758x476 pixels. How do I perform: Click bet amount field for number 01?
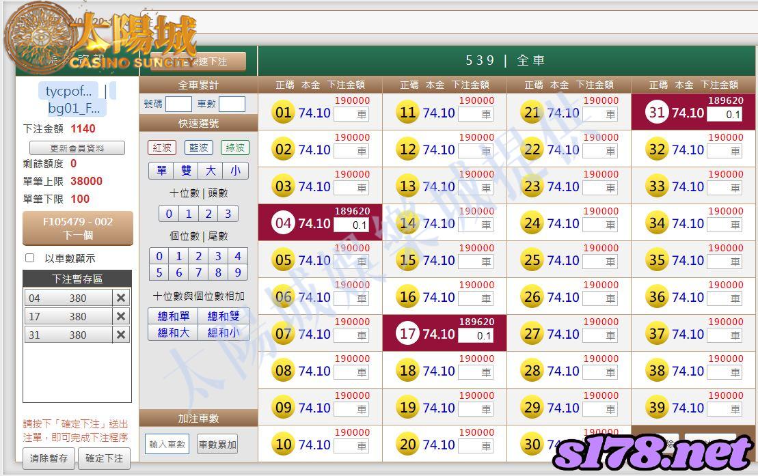351,115
